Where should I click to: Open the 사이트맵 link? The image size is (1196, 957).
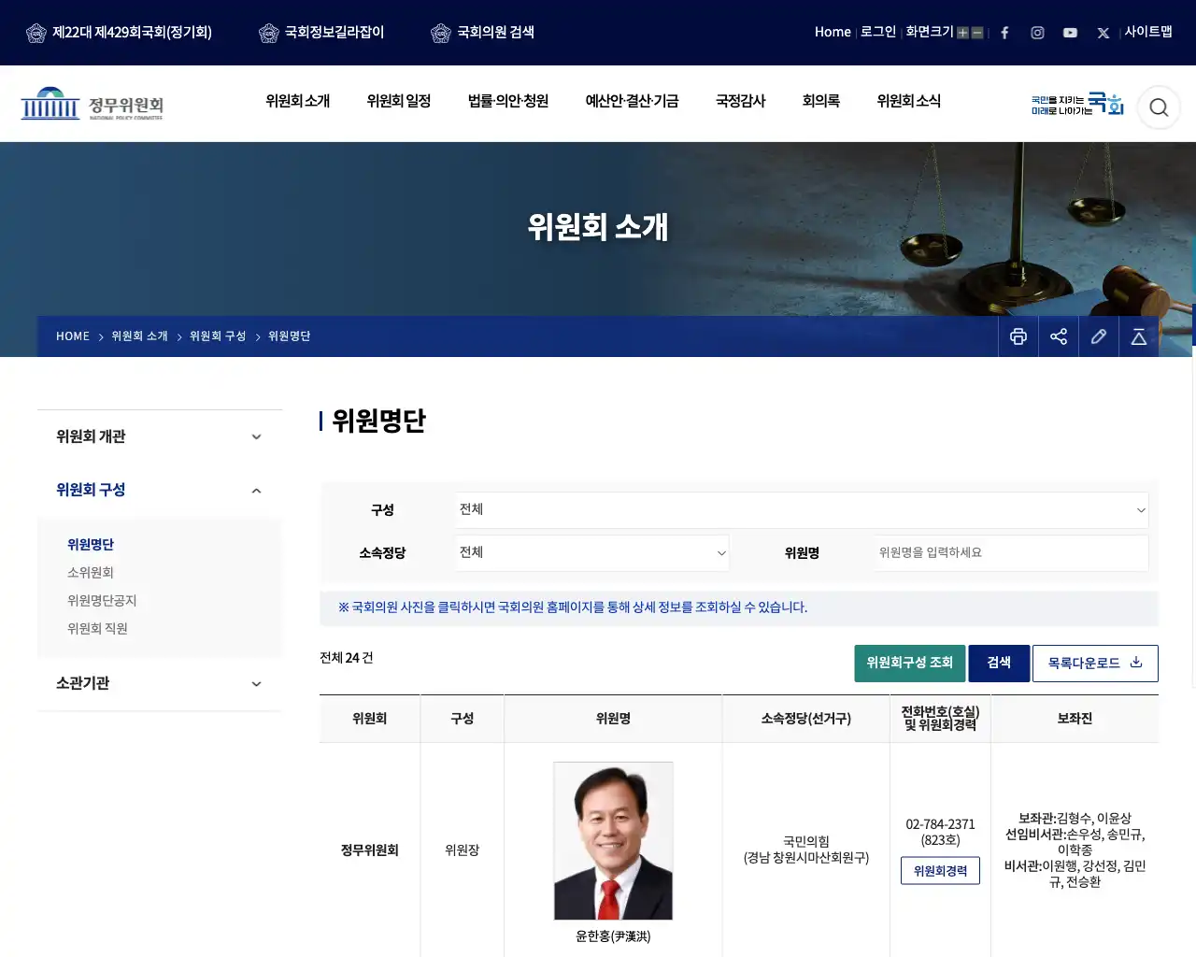(1148, 32)
